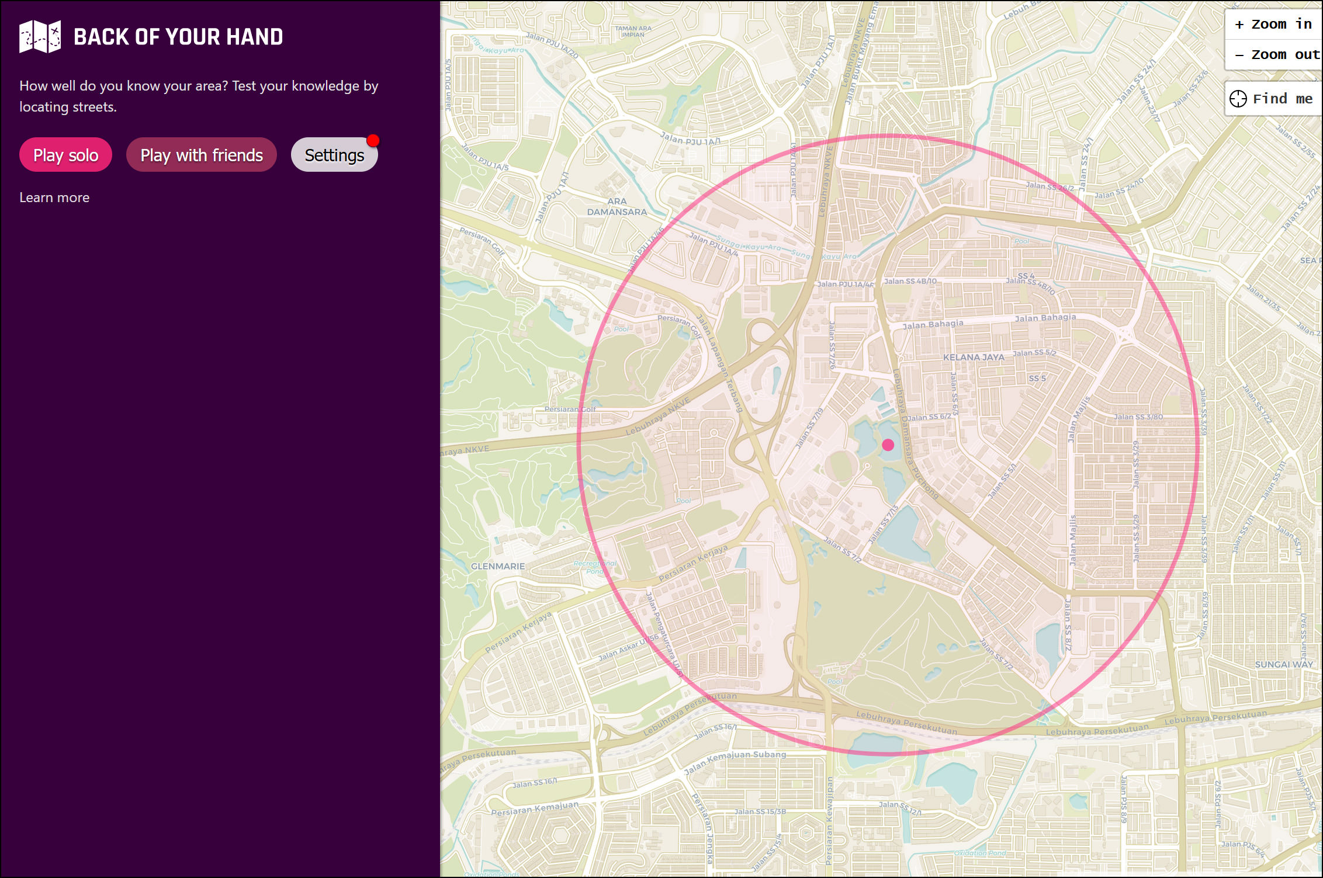The width and height of the screenshot is (1323, 878).
Task: Click the Jalan SS 6/2 label
Action: click(929, 417)
